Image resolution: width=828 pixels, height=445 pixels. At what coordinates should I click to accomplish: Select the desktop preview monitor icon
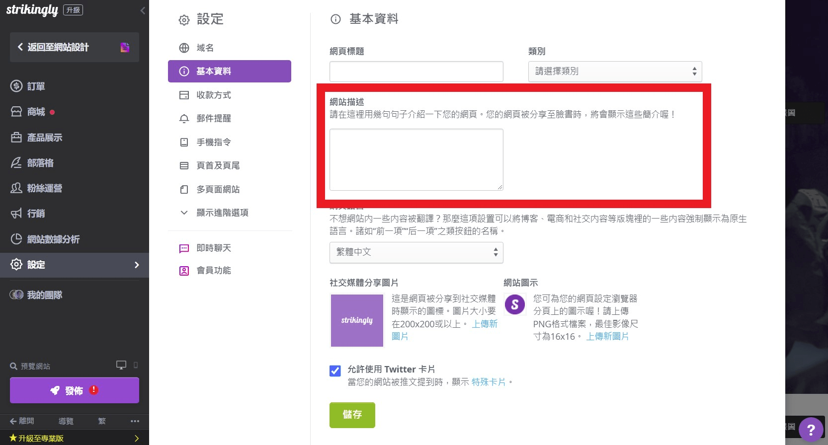[121, 365]
